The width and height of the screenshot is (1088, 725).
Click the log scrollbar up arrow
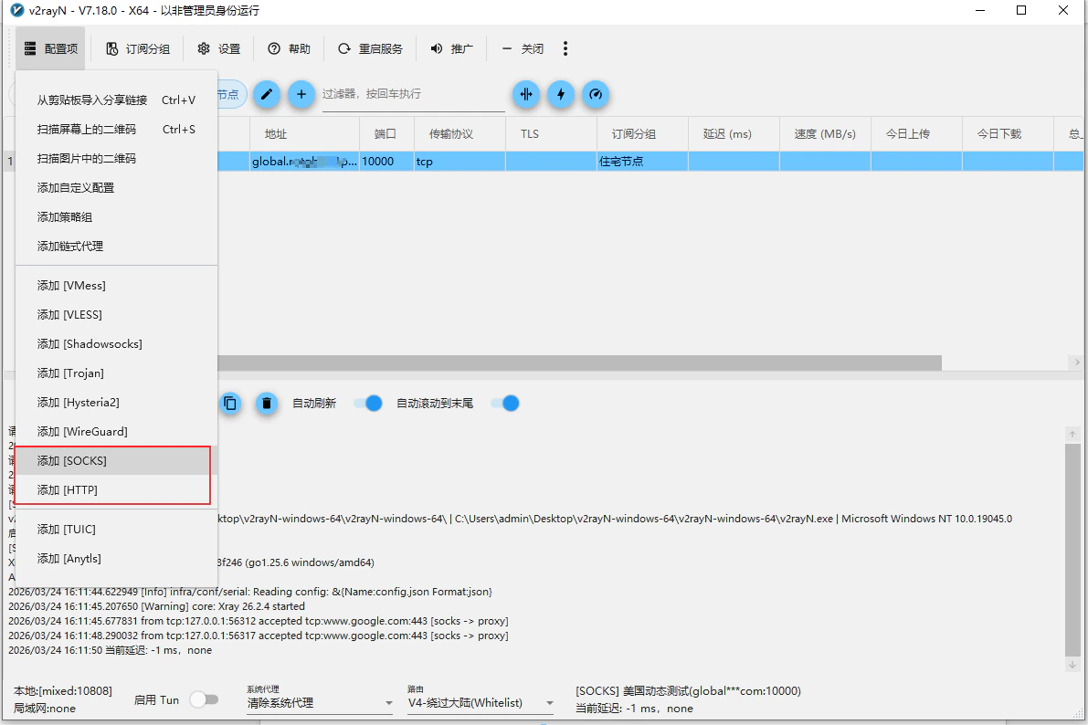(1072, 434)
